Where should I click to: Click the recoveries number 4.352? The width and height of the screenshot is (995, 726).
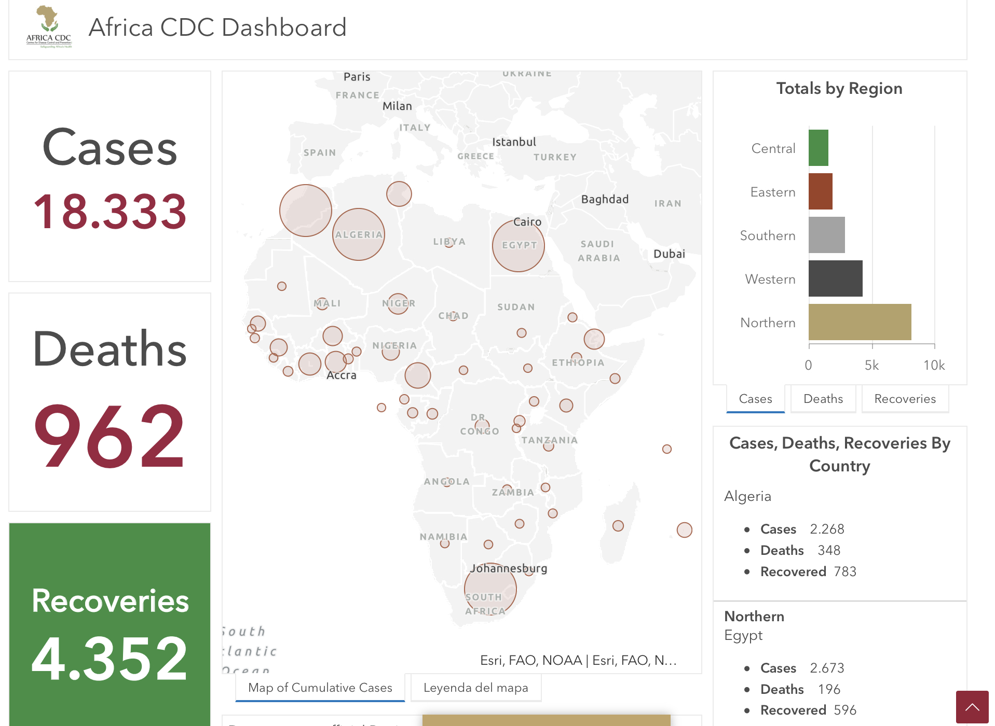pyautogui.click(x=110, y=659)
